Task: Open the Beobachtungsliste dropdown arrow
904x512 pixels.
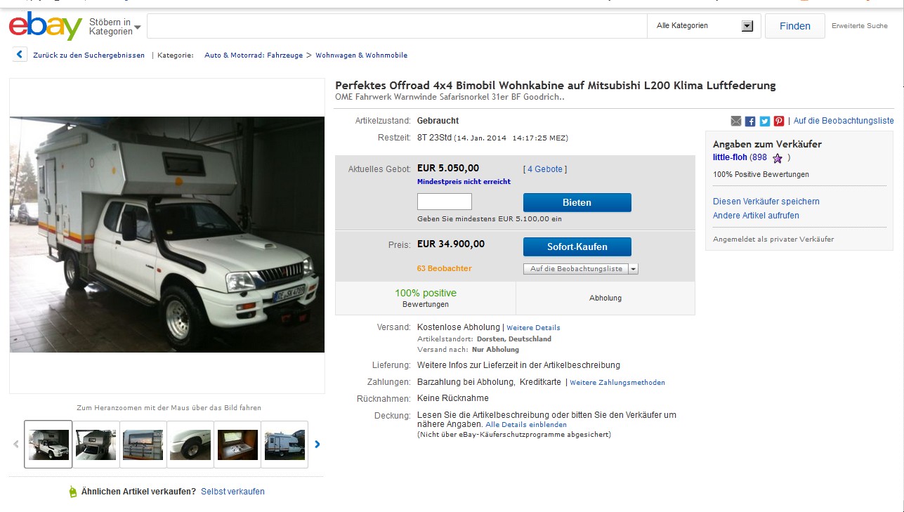Action: click(634, 269)
